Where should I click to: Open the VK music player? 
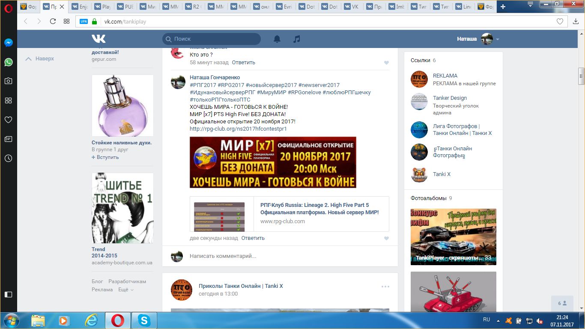pyautogui.click(x=296, y=39)
